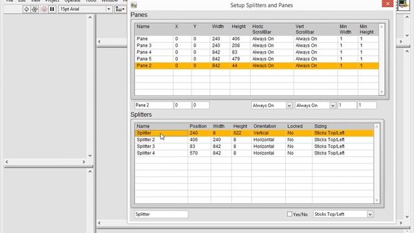The width and height of the screenshot is (414, 233).
Task: Select the Pane 4 row
Action: click(256, 52)
